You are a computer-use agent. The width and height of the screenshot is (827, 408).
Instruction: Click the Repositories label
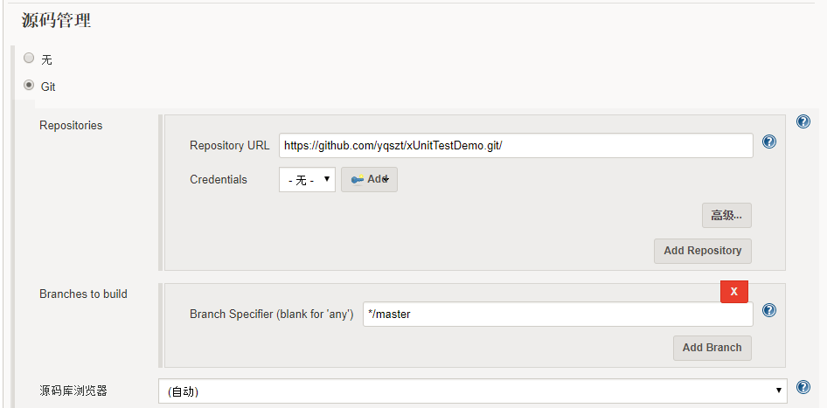pyautogui.click(x=71, y=126)
